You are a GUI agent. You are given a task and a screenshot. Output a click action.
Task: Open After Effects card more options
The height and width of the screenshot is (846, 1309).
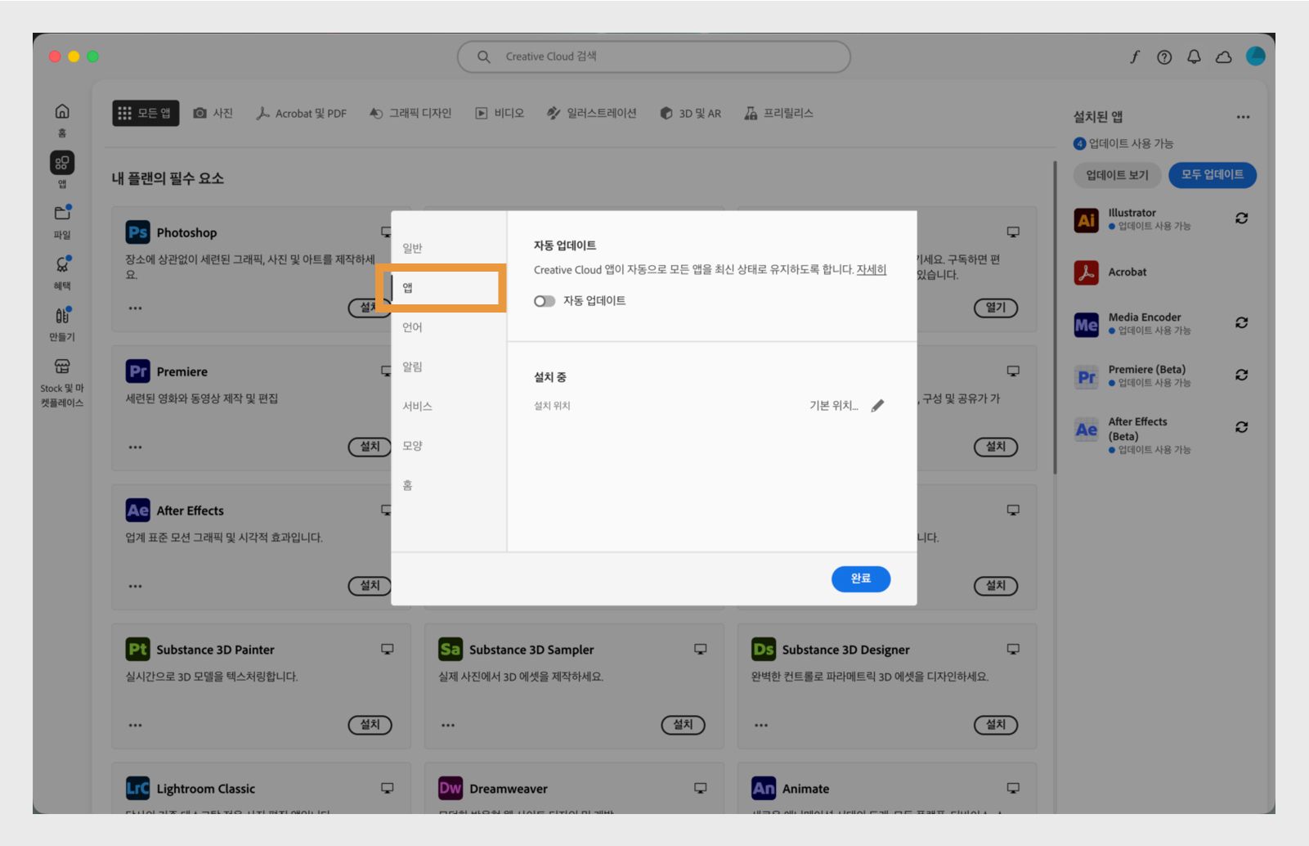pyautogui.click(x=135, y=587)
